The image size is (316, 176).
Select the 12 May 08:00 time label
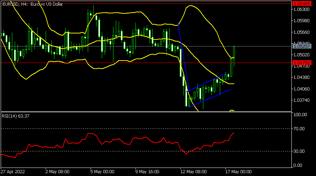tap(193, 172)
